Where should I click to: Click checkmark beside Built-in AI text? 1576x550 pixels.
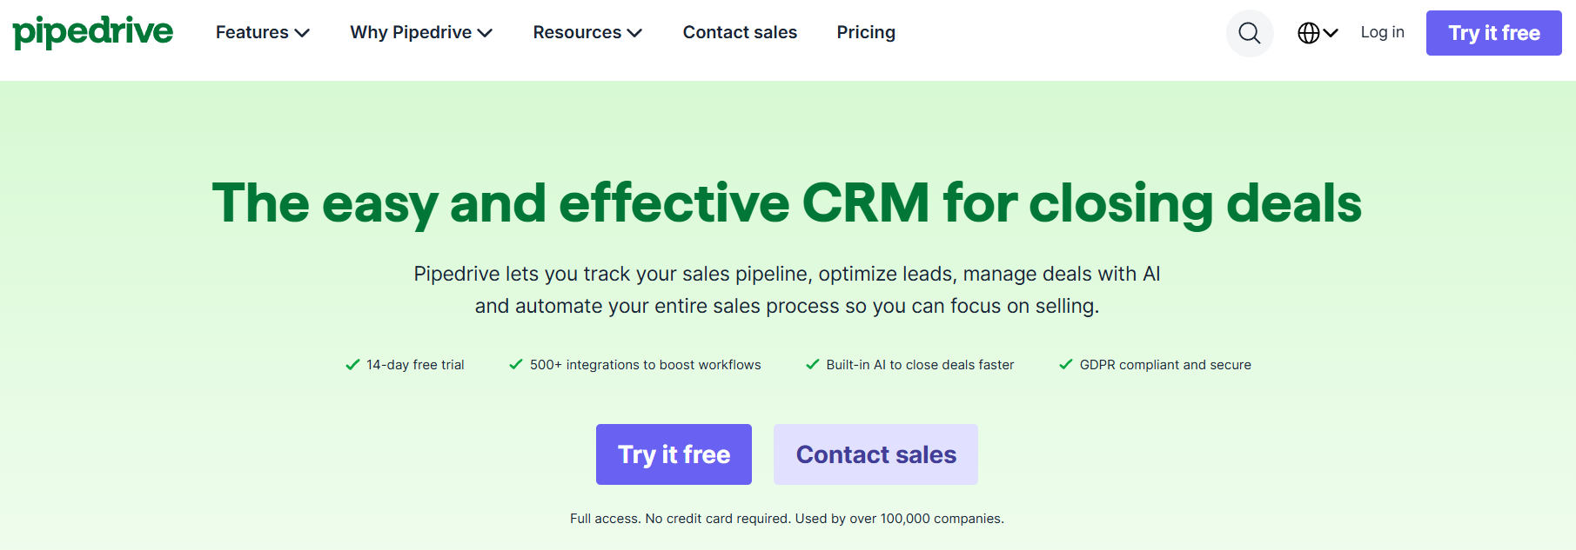coord(812,365)
